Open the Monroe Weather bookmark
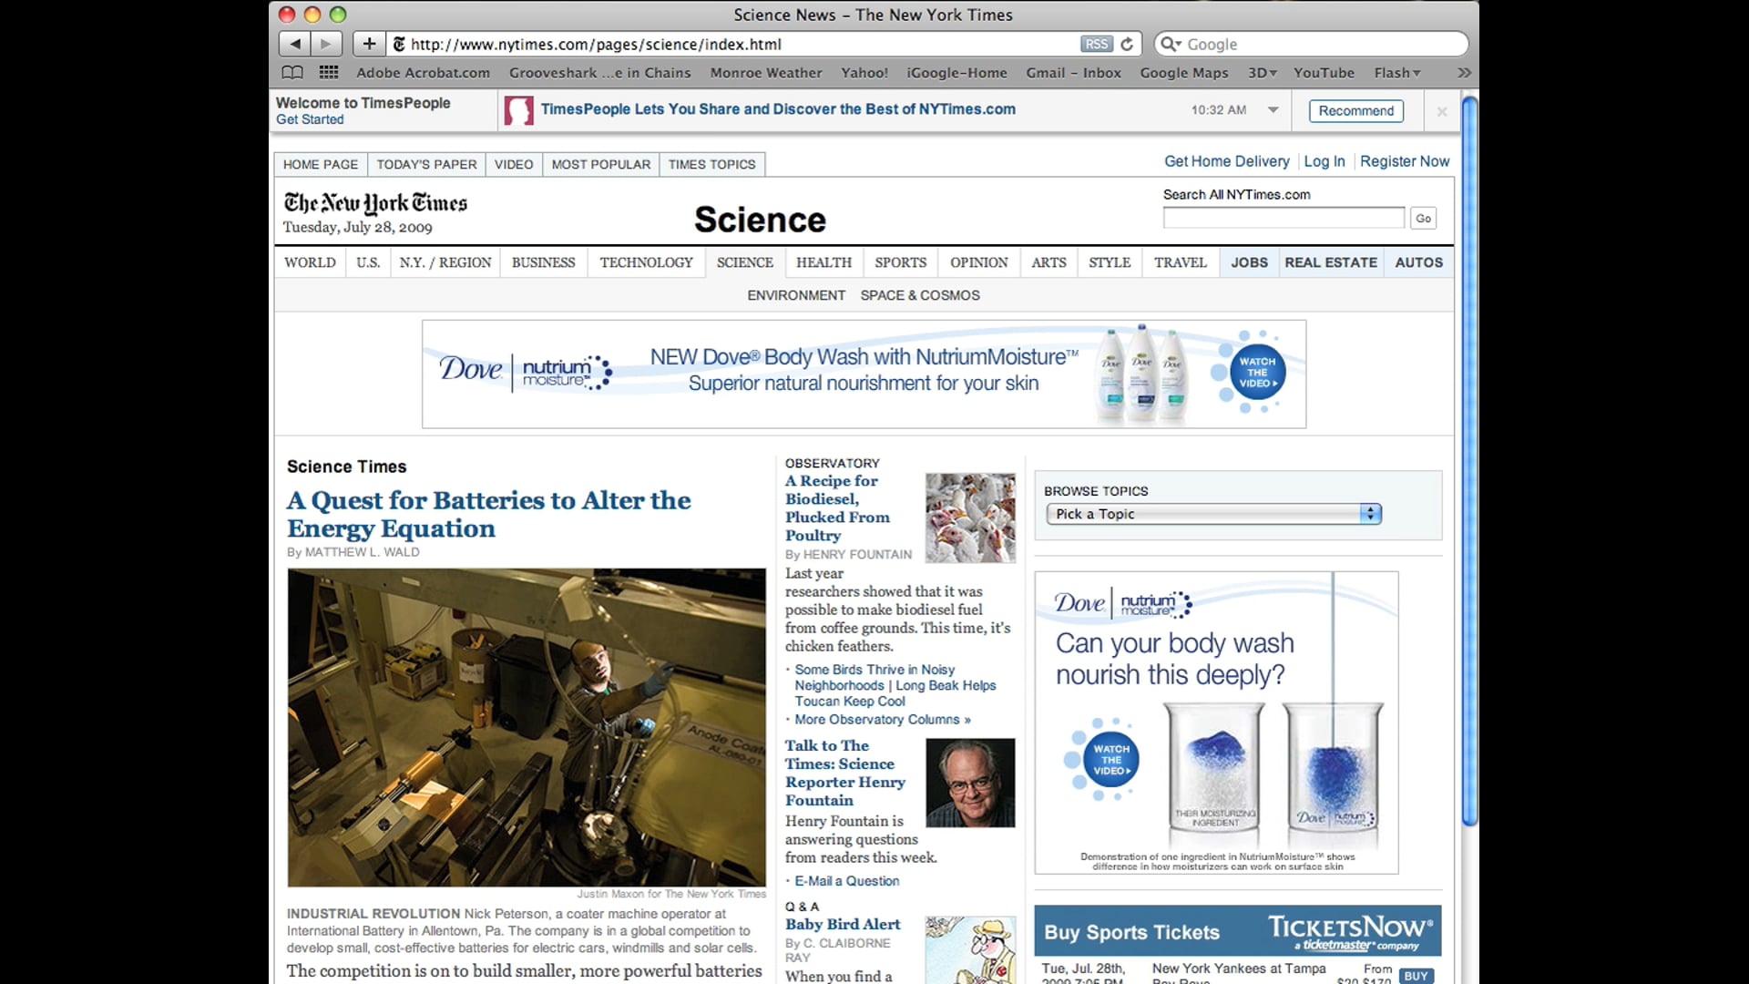Screen dimensions: 1749x984 (x=765, y=73)
